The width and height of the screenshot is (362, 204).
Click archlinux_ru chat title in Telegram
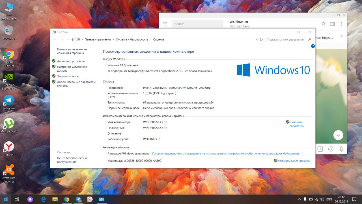pyautogui.click(x=239, y=22)
